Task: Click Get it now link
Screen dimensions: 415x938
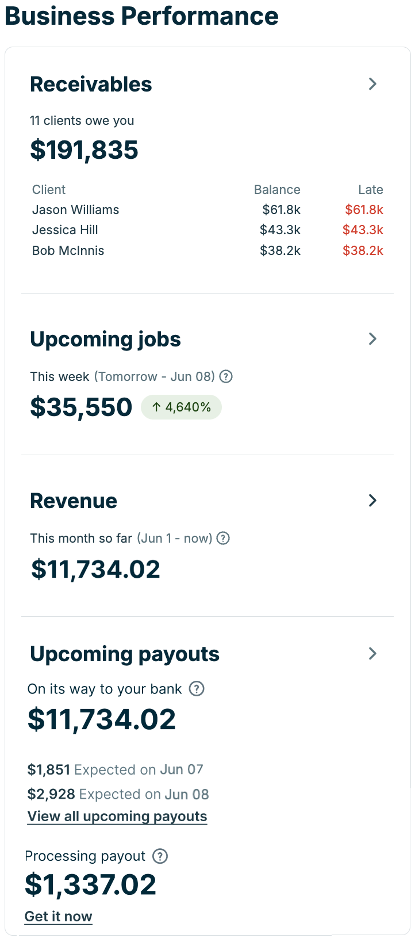Action: tap(59, 917)
